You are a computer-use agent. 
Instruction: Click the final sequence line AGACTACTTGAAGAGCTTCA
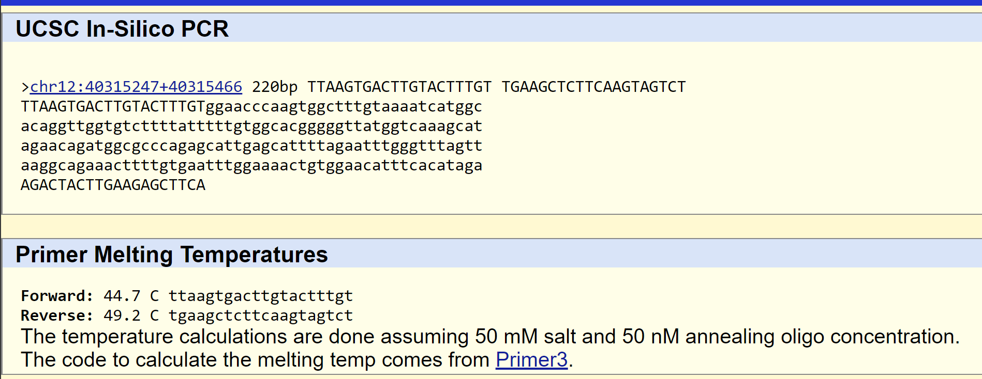(113, 185)
